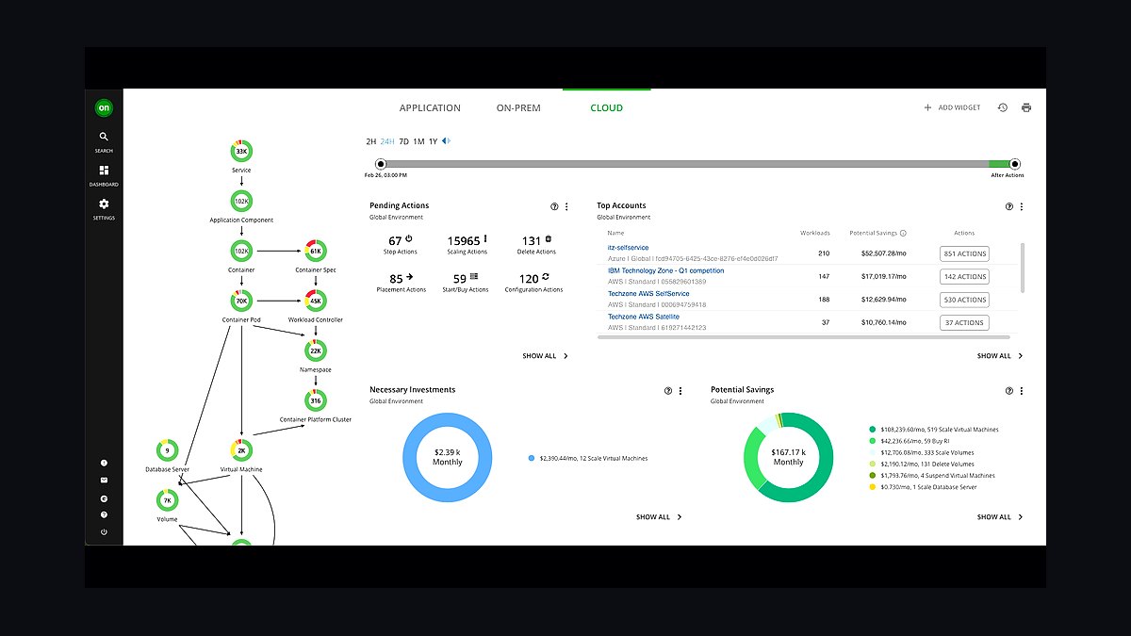Click the Namespace donut node

(x=316, y=351)
